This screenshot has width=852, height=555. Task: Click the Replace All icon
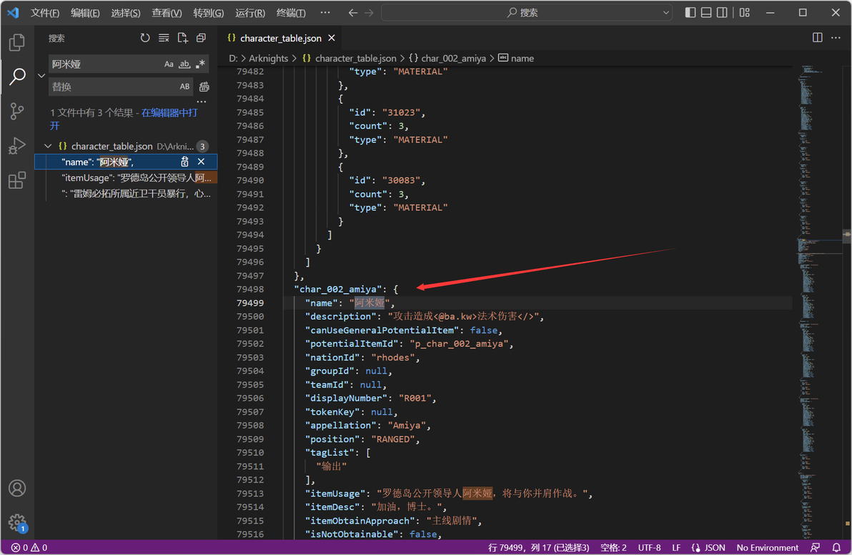click(x=204, y=87)
